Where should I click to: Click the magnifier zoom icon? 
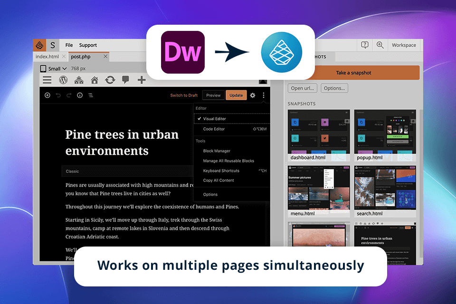(x=380, y=45)
